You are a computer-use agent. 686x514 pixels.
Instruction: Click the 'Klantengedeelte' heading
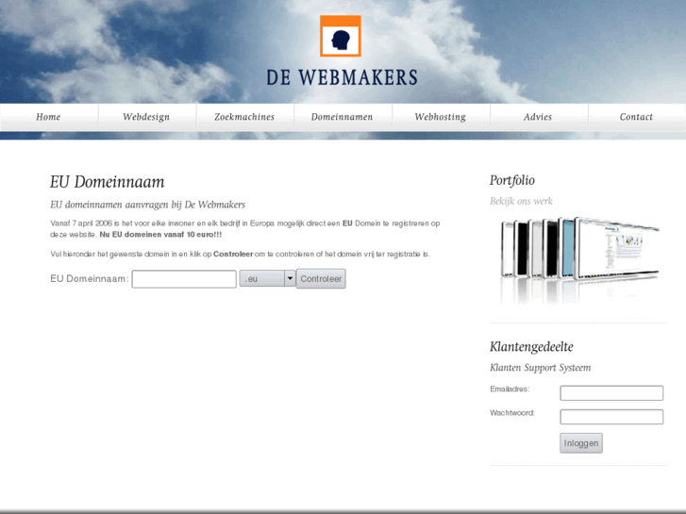531,347
